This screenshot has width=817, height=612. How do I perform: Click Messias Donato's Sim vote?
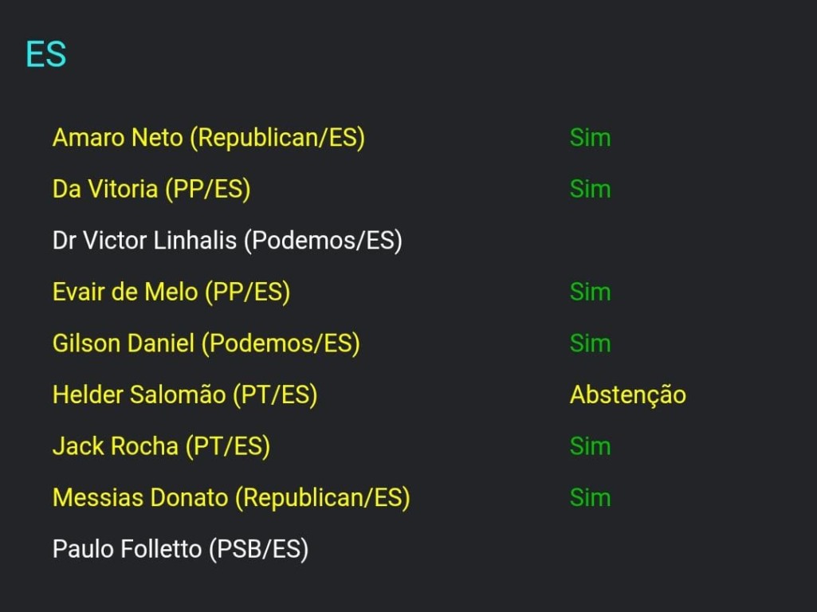(x=590, y=497)
